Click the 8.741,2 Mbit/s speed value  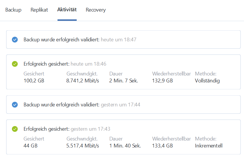[x=83, y=81]
